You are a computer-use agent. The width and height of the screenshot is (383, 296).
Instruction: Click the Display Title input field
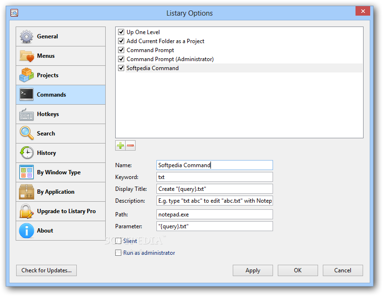[x=214, y=189]
